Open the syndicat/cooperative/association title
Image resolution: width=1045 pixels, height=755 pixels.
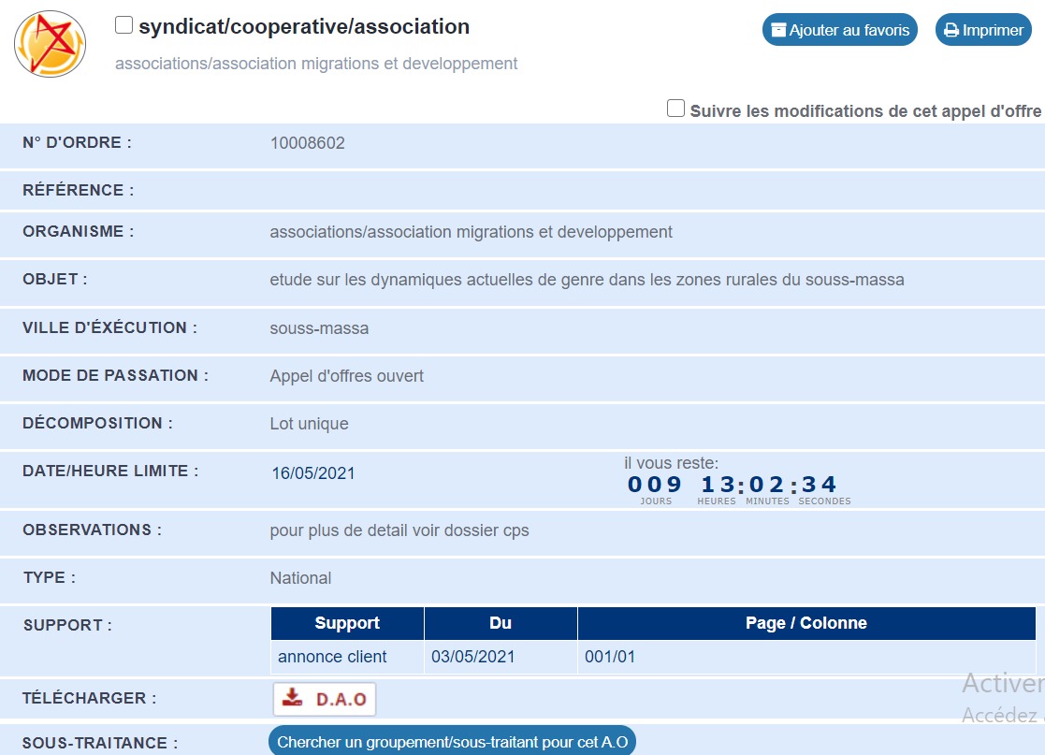[x=304, y=27]
